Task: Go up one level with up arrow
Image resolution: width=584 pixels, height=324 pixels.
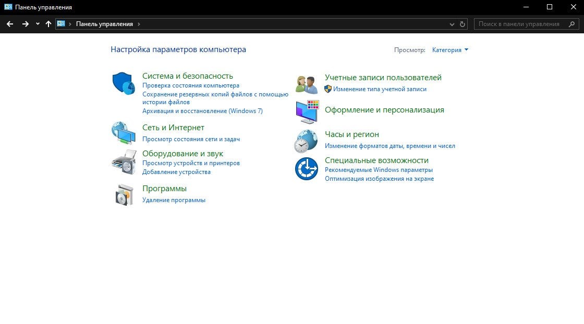Action: point(48,24)
